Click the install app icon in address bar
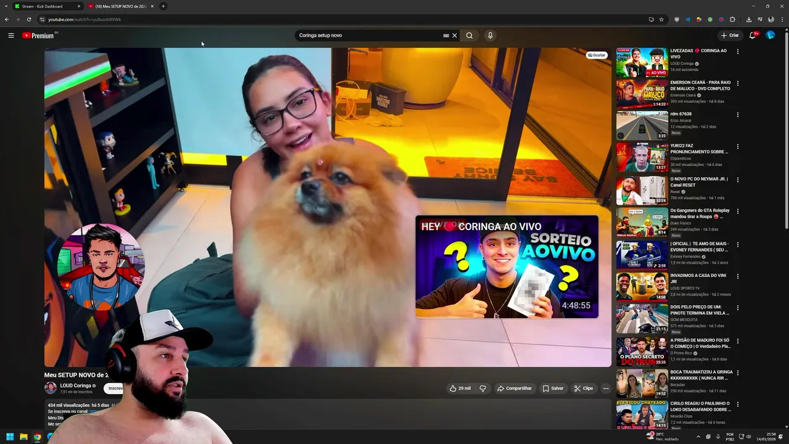The image size is (789, 444). pyautogui.click(x=651, y=19)
